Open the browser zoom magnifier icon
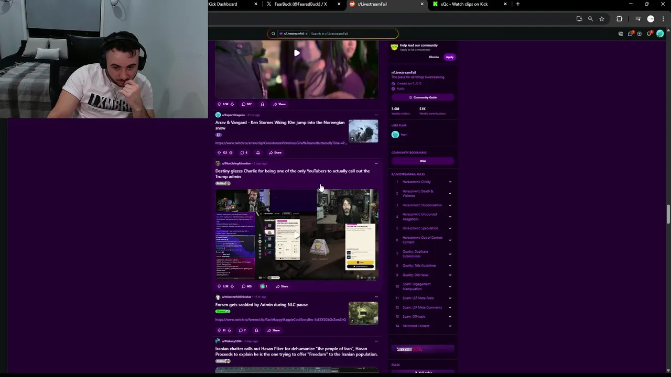Screen dimensions: 671x377 click(x=590, y=19)
